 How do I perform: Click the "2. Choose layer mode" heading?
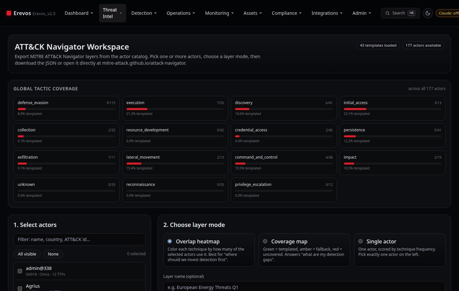pos(194,225)
